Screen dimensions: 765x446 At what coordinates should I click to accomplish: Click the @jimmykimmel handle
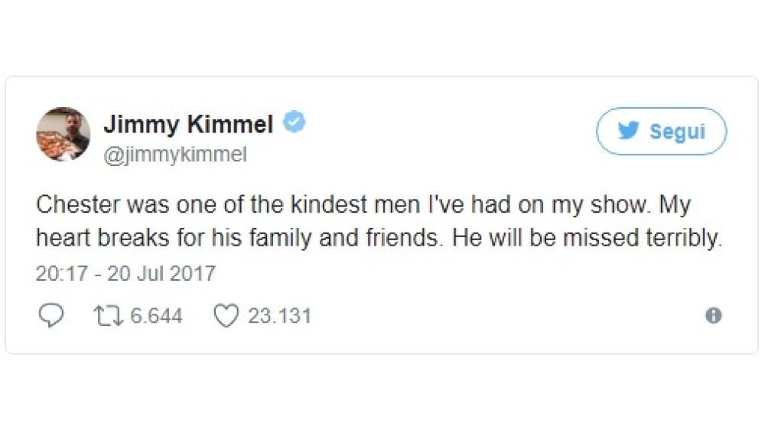coord(174,155)
